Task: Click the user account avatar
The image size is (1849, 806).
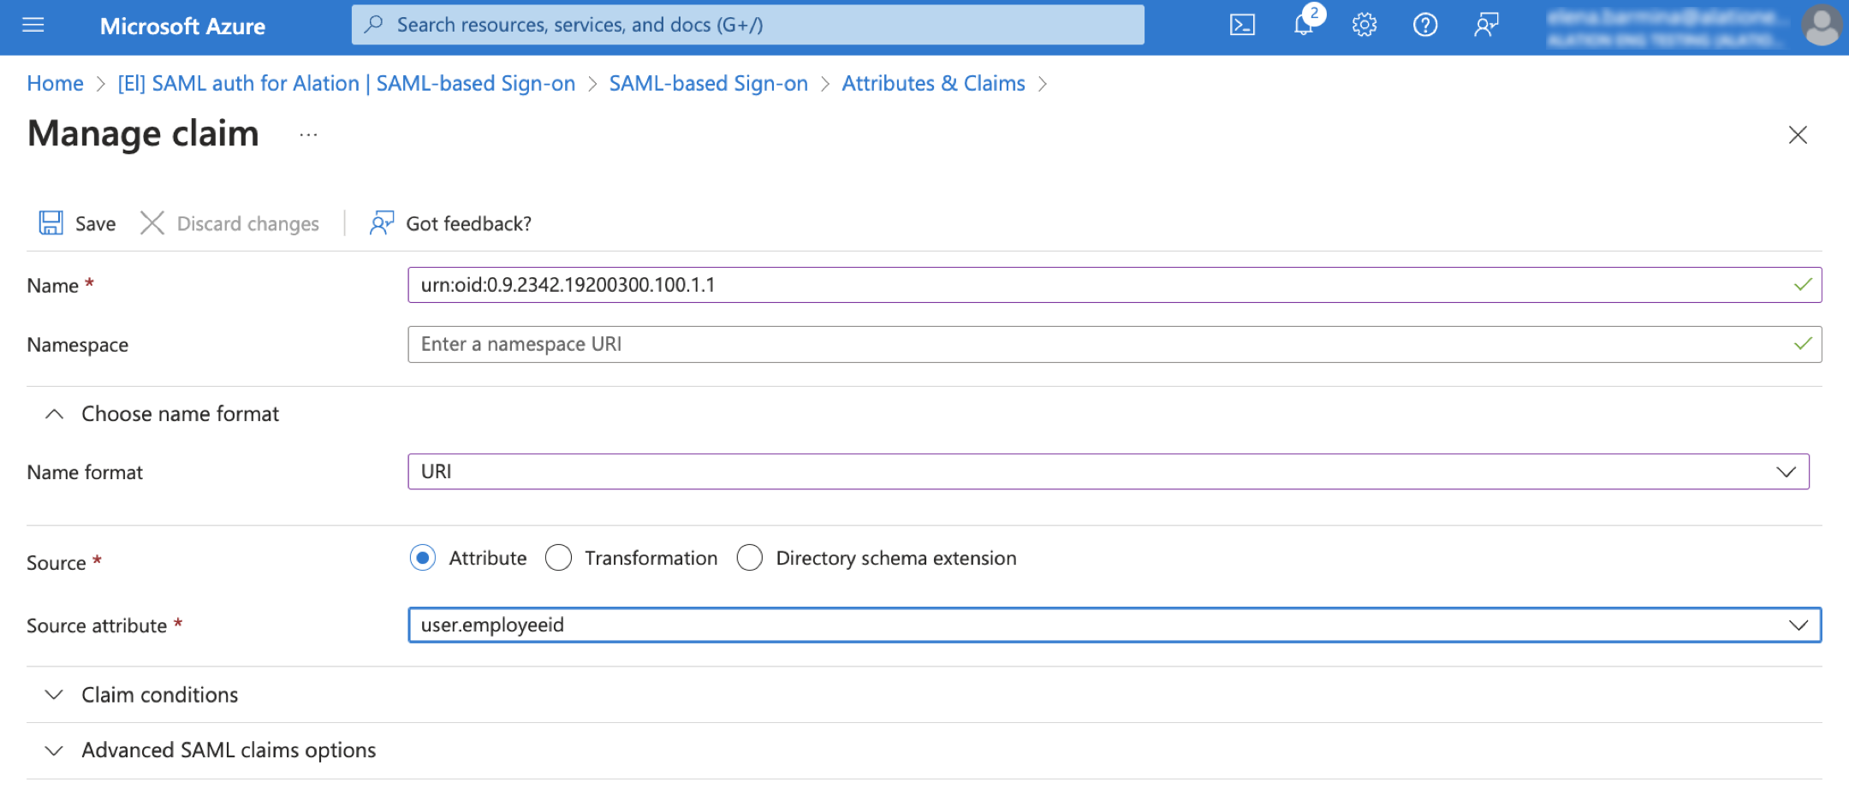Action: (x=1821, y=26)
